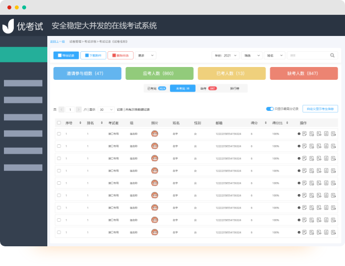Tick the fifth table row's checkbox
The image size is (345, 266).
(x=59, y=183)
